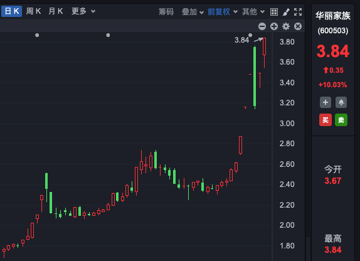Set a price alert with bell icon

point(341,102)
